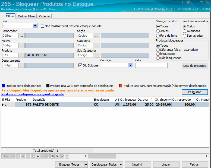Select the PALITO DE DENTE grid row description
Viewport: 211px width, 168px height.
[x=63, y=104]
